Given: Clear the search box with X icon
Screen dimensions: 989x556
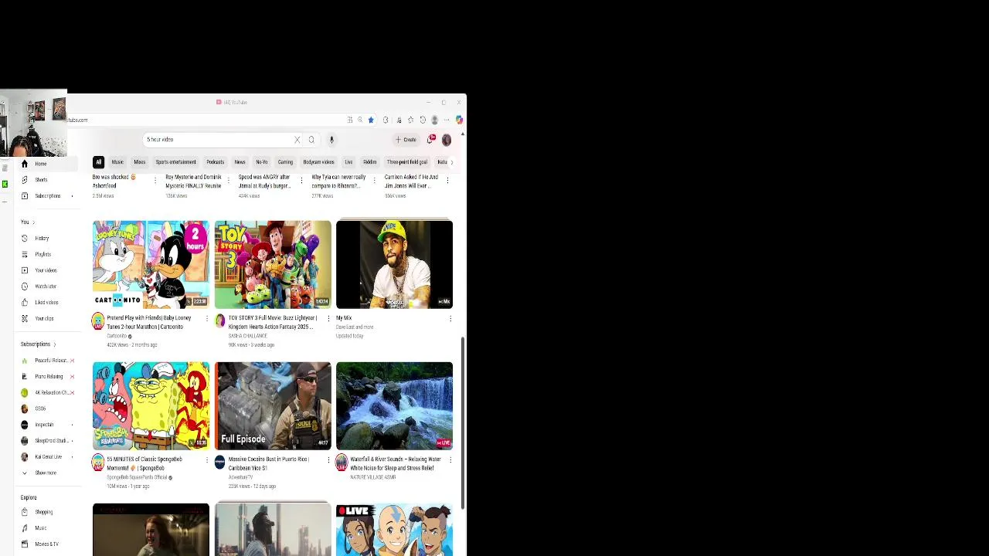Looking at the screenshot, I should (297, 140).
